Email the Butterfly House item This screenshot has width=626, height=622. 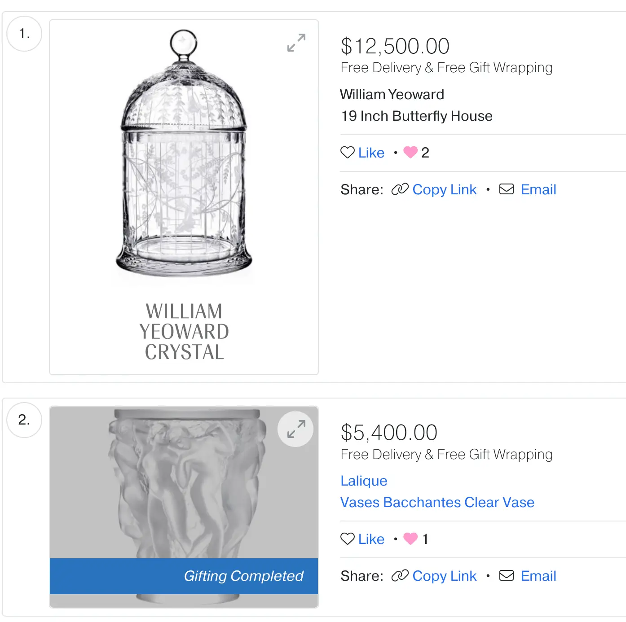point(538,189)
